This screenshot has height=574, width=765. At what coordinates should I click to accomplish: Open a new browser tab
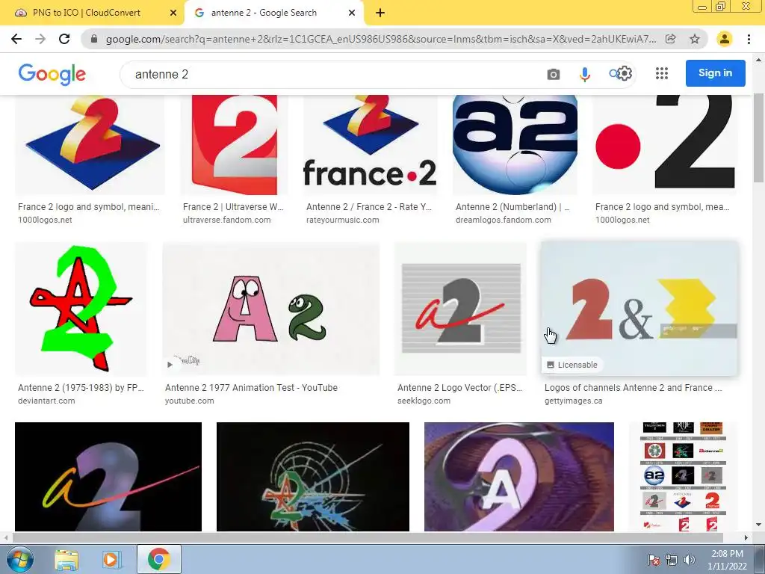tap(380, 13)
